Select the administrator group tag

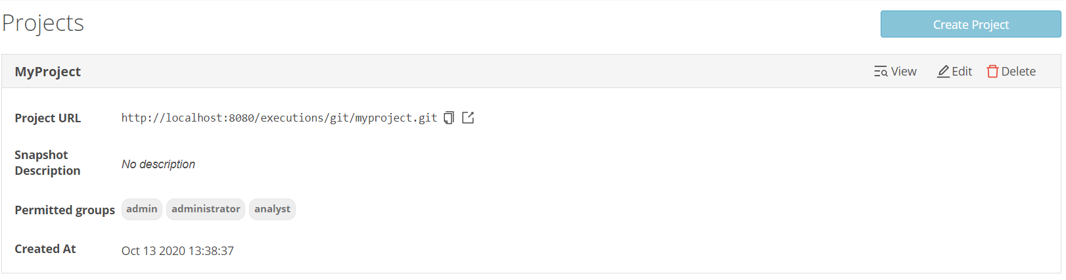pos(206,209)
